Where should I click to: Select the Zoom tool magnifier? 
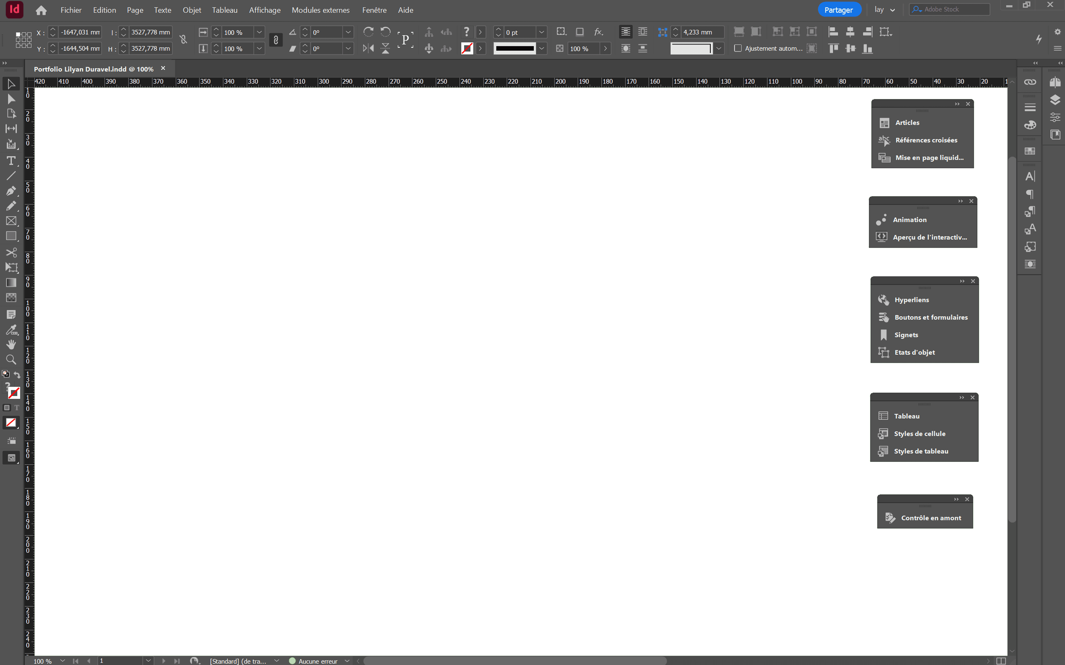point(11,360)
